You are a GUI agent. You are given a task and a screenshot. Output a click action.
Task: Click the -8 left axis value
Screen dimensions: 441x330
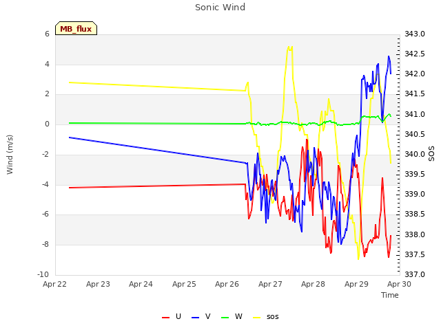click(45, 245)
